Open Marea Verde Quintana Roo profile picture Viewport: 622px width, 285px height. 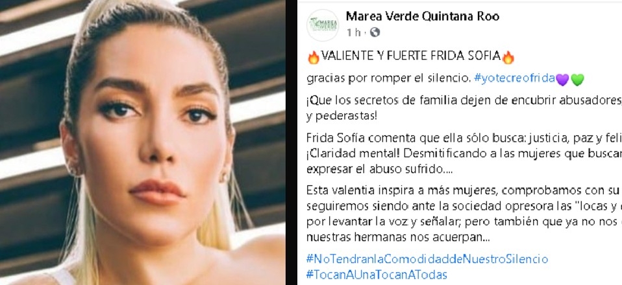click(x=323, y=25)
